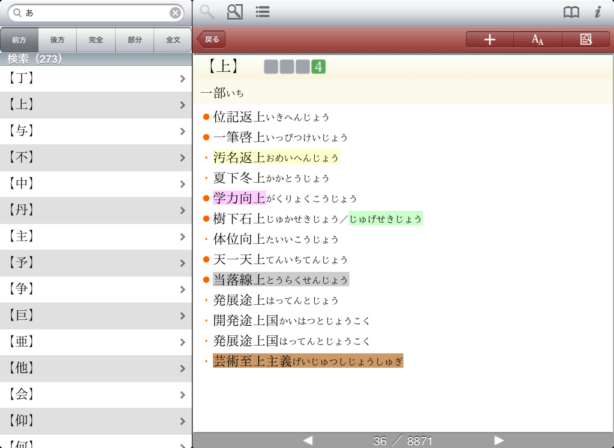The height and width of the screenshot is (448, 614).
Task: Open the 【主】 entry in the list
Action: [x=96, y=237]
